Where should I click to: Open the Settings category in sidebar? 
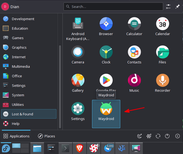29,86
